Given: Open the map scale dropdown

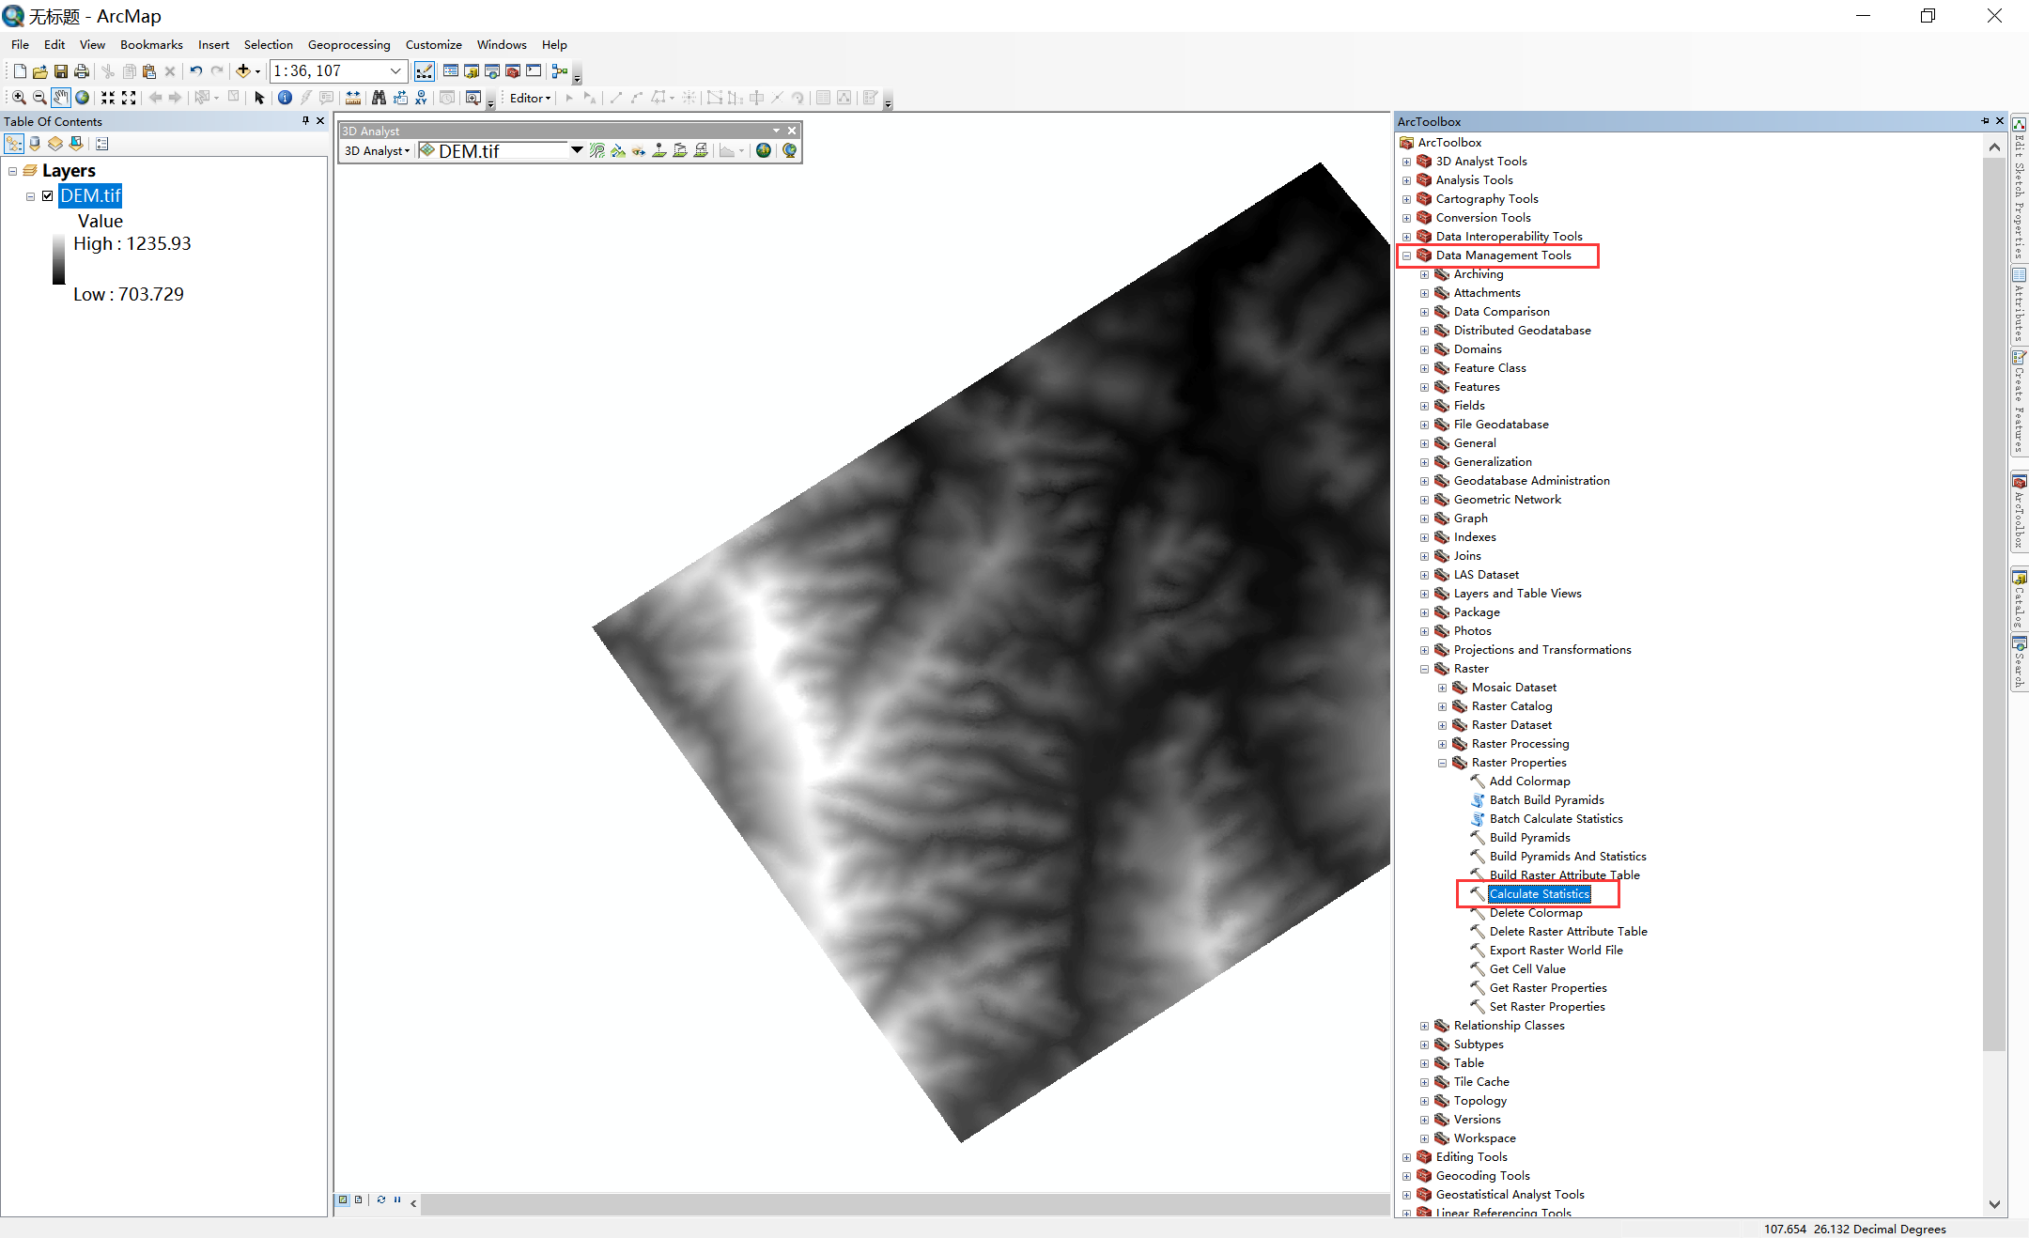Looking at the screenshot, I should [x=395, y=71].
